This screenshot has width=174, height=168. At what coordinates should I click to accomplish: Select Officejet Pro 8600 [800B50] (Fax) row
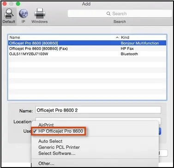tap(87, 49)
